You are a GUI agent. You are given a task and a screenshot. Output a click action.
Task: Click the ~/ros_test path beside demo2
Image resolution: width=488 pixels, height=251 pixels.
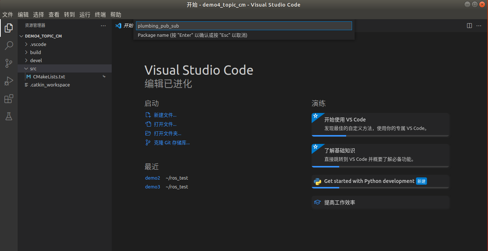177,178
